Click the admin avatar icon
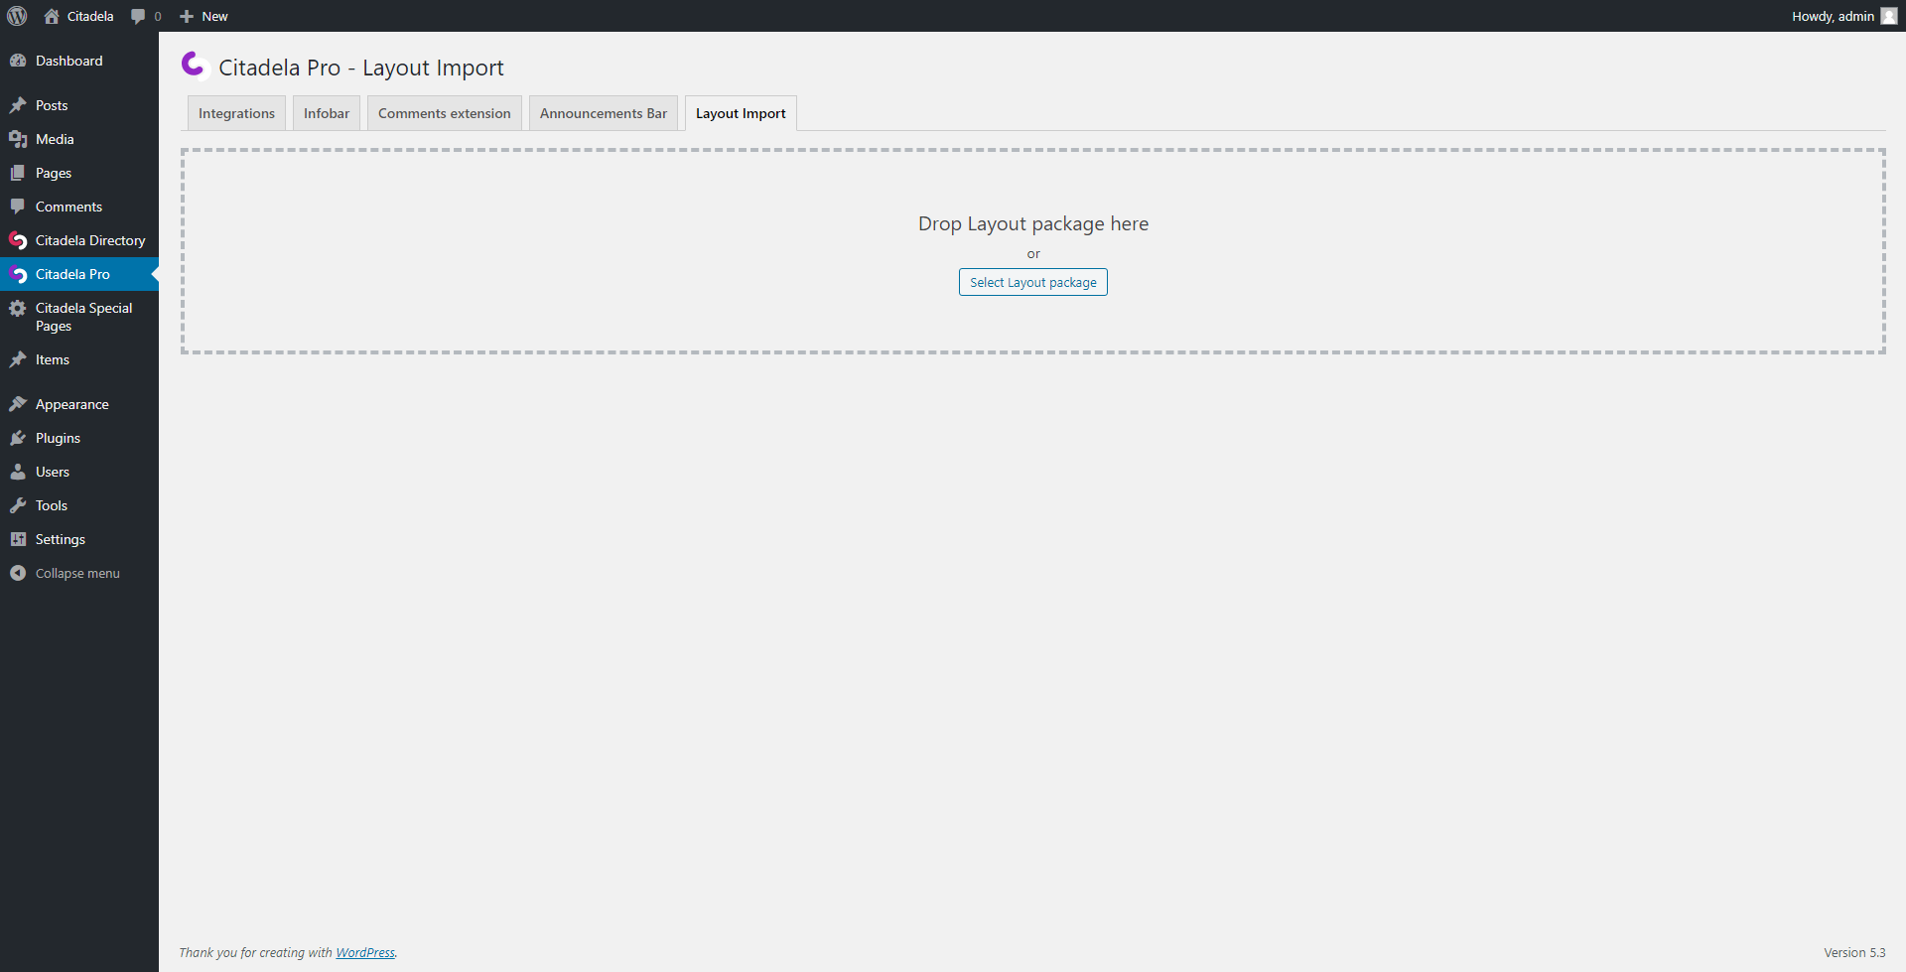Screen dimensions: 1906x972 click(1888, 16)
